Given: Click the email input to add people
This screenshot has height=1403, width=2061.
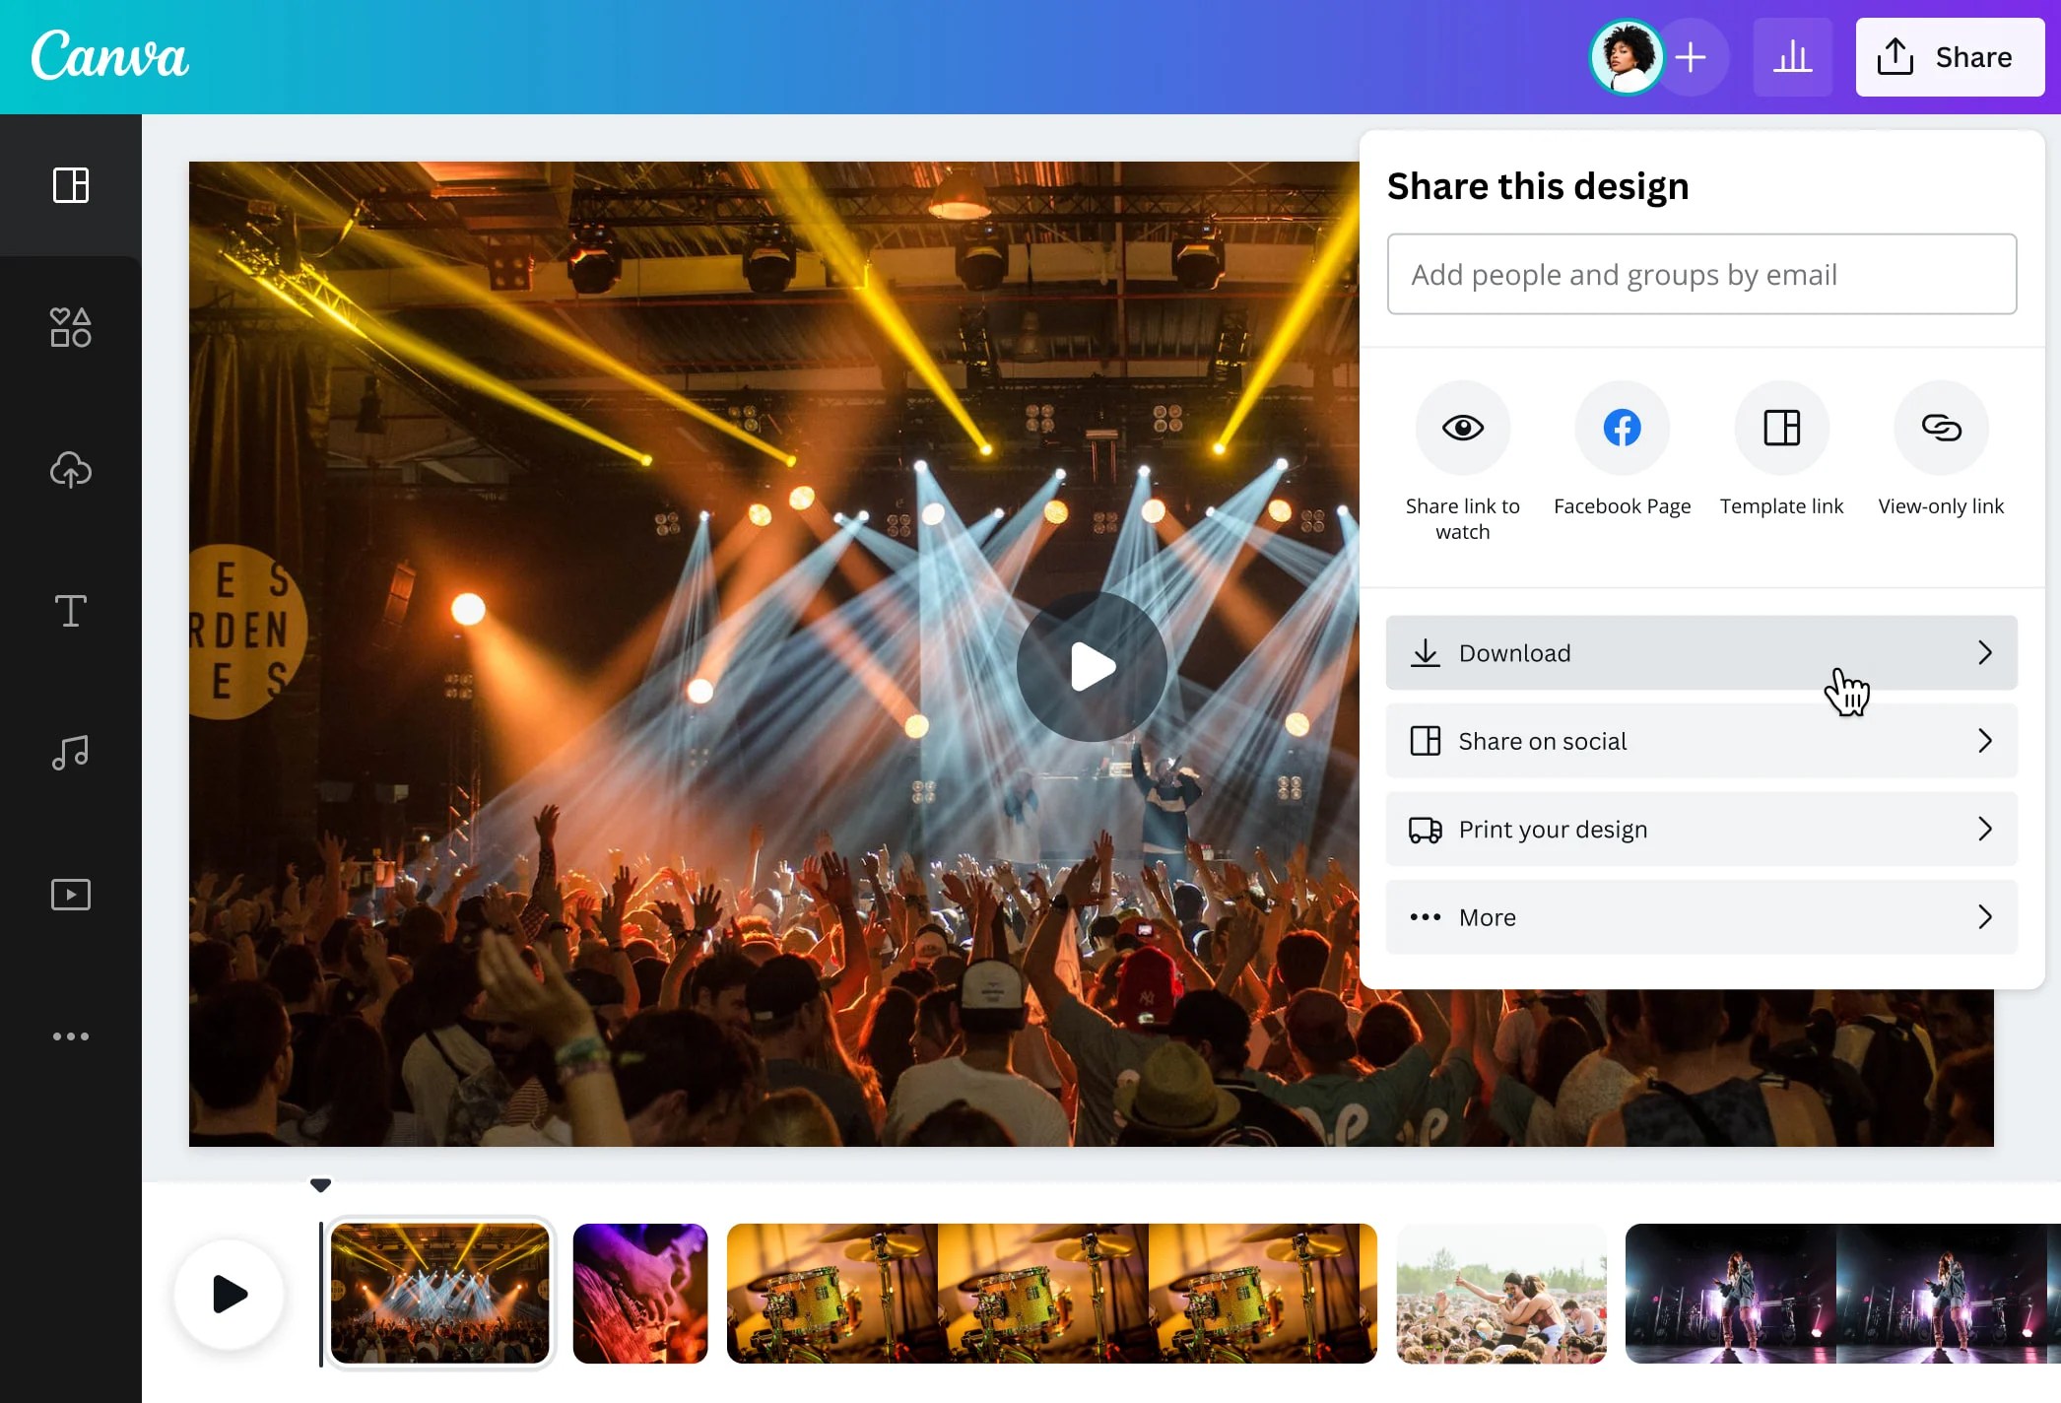Looking at the screenshot, I should (1701, 274).
